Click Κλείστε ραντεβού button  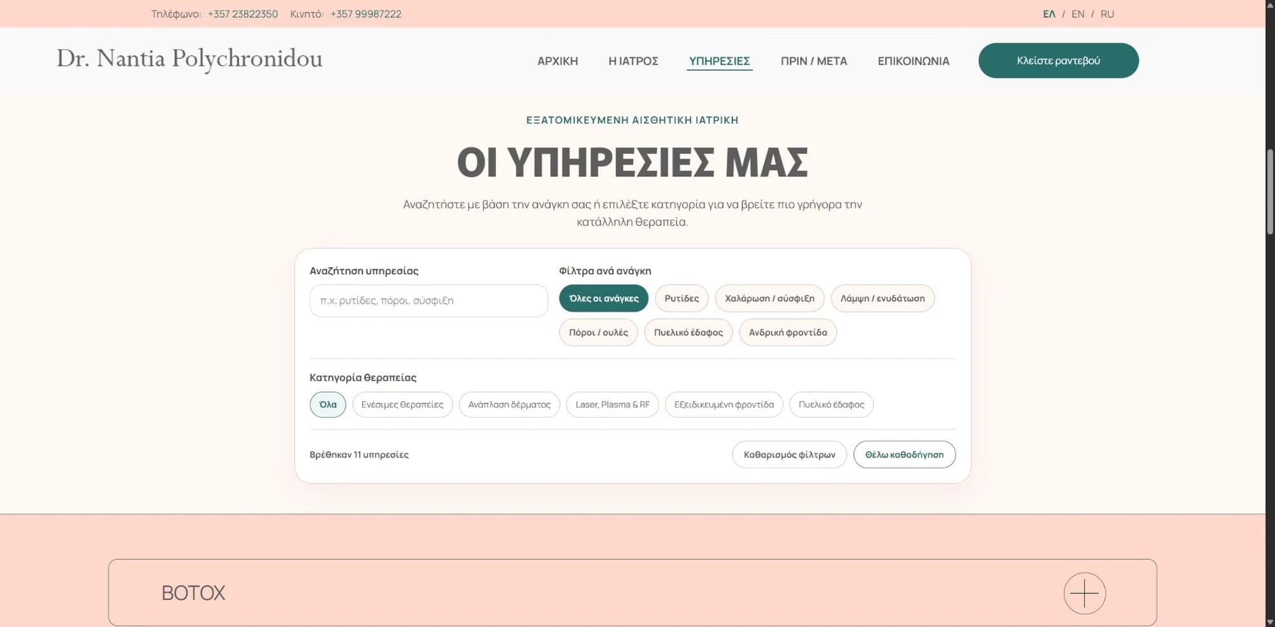pos(1058,60)
